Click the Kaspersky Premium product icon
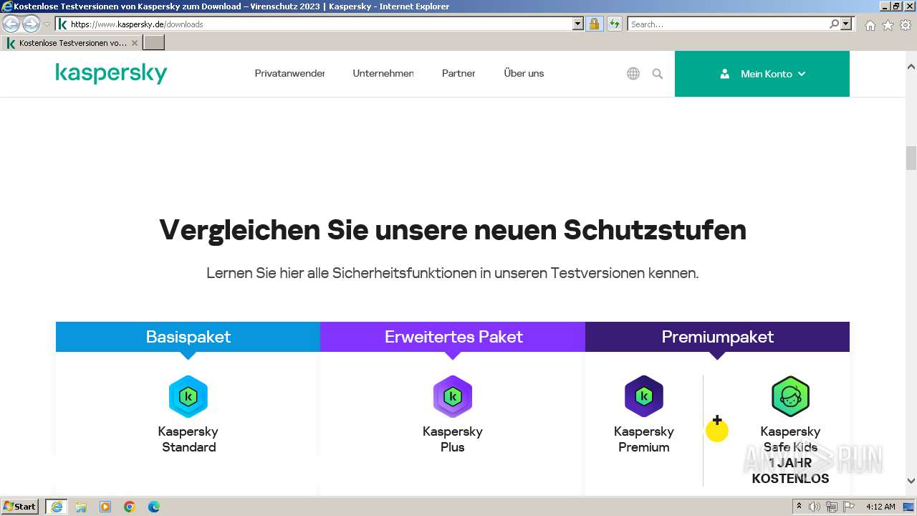The width and height of the screenshot is (917, 516). (644, 396)
